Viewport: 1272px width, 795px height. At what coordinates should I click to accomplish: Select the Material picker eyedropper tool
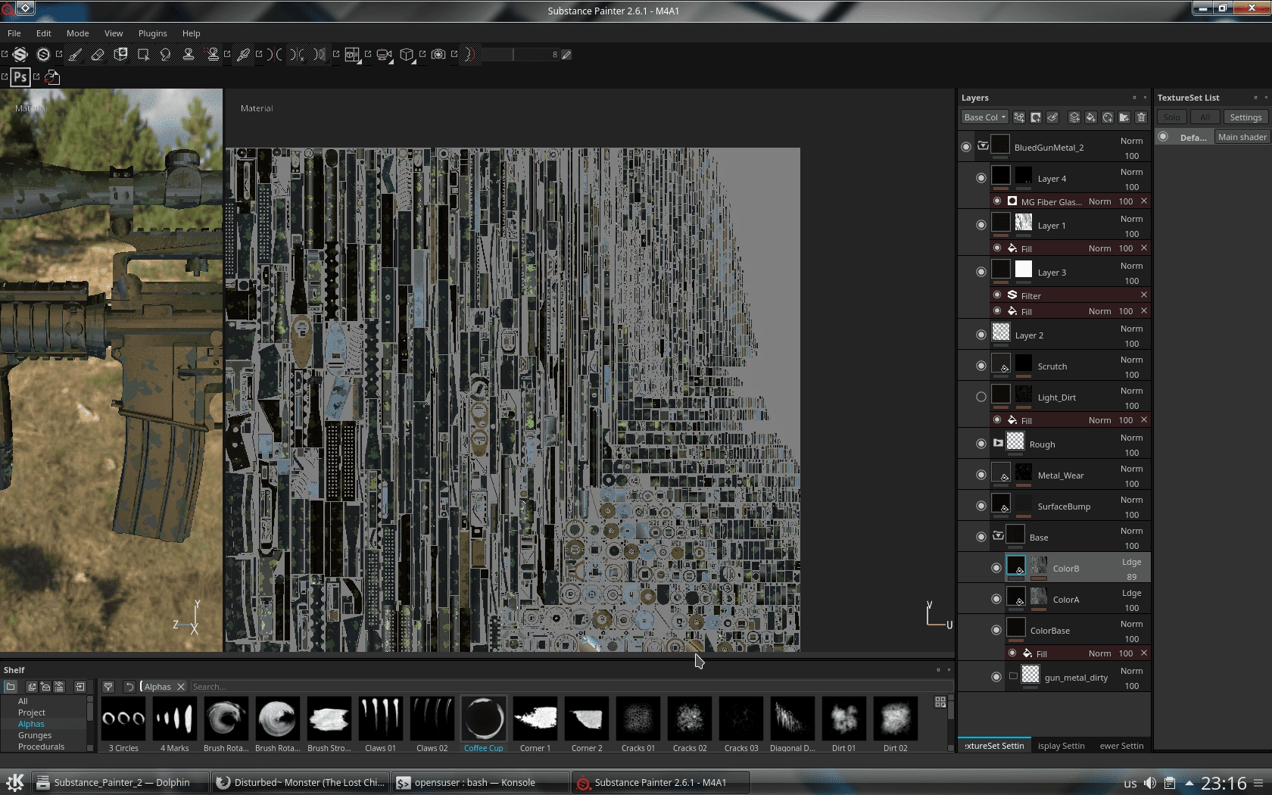[243, 55]
